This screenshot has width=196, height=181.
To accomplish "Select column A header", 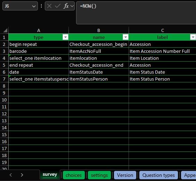I will tap(39, 30).
